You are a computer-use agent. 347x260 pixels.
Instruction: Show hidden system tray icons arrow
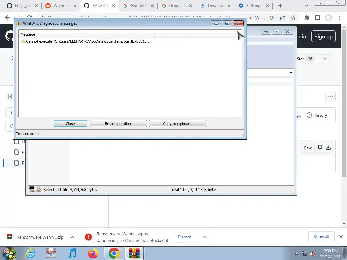296,254
